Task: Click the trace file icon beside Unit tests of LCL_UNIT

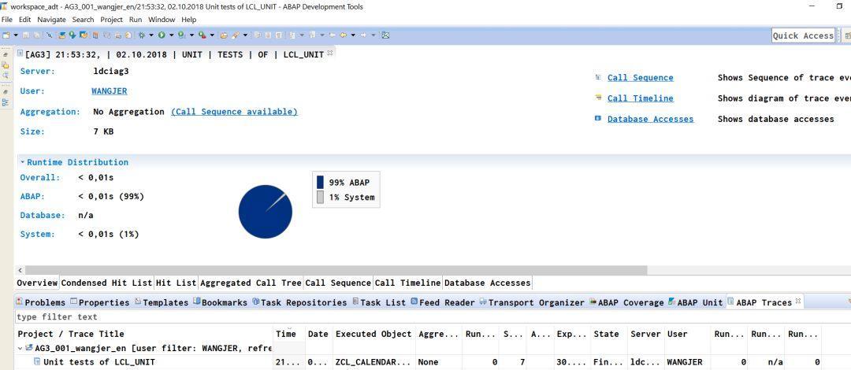Action: pos(38,361)
